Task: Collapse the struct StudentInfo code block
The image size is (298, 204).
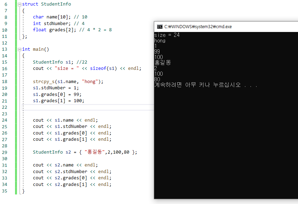Action: [20, 5]
